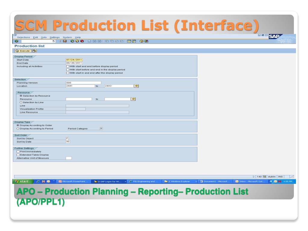Click the Previous Page icon
The height and width of the screenshot is (231, 308).
coord(112,41)
